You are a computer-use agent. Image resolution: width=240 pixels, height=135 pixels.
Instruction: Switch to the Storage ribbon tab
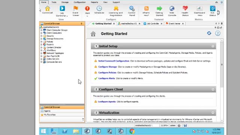(65, 2)
